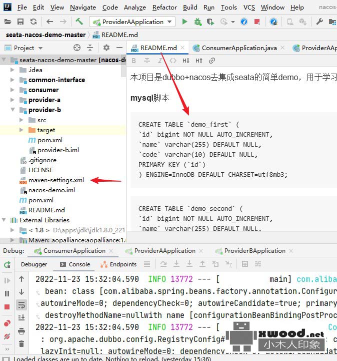Collapse the provider-b module

[12, 110]
